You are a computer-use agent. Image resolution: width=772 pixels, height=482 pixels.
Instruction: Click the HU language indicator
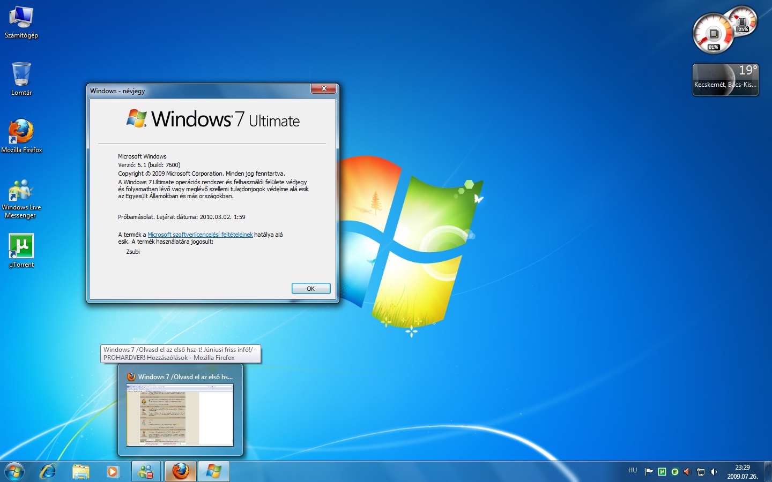point(633,470)
